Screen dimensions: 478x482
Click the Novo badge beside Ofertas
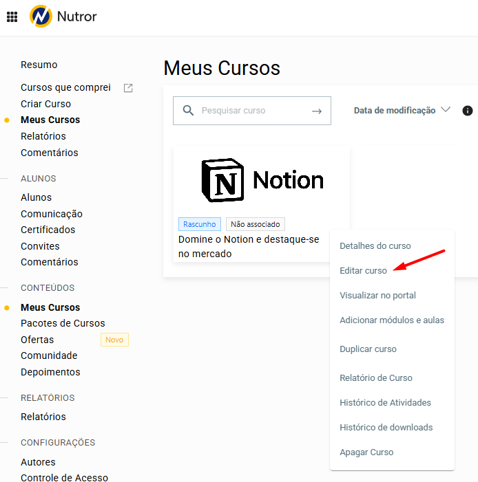click(114, 340)
